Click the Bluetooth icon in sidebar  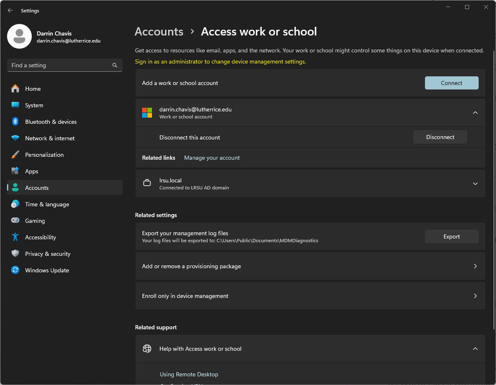tap(15, 122)
